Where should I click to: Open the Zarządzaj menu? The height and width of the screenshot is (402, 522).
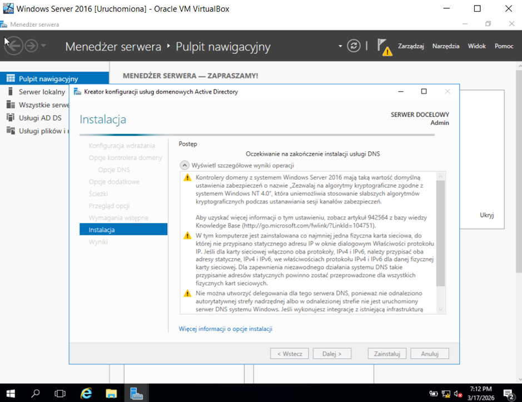pos(411,46)
